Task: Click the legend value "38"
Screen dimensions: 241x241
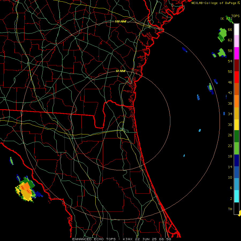Action: [x=230, y=104]
